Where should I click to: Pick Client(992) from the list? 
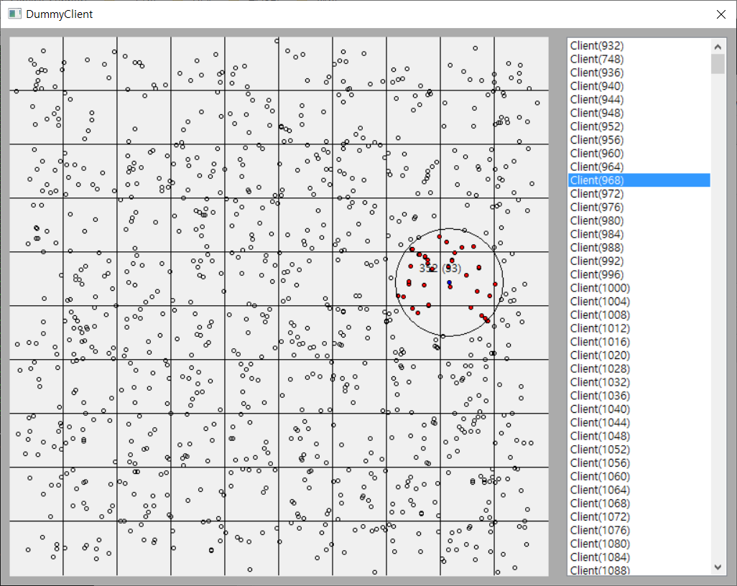pos(639,261)
